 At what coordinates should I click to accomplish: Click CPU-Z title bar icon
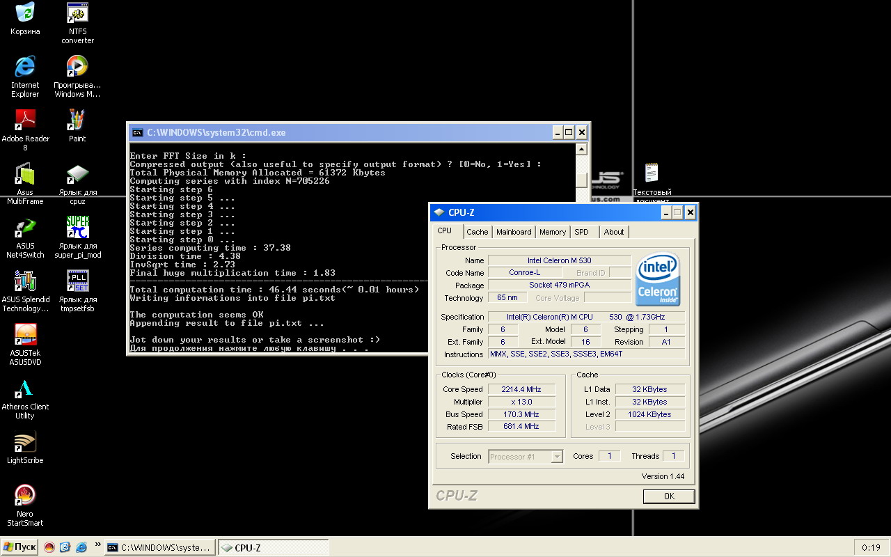pyautogui.click(x=439, y=212)
